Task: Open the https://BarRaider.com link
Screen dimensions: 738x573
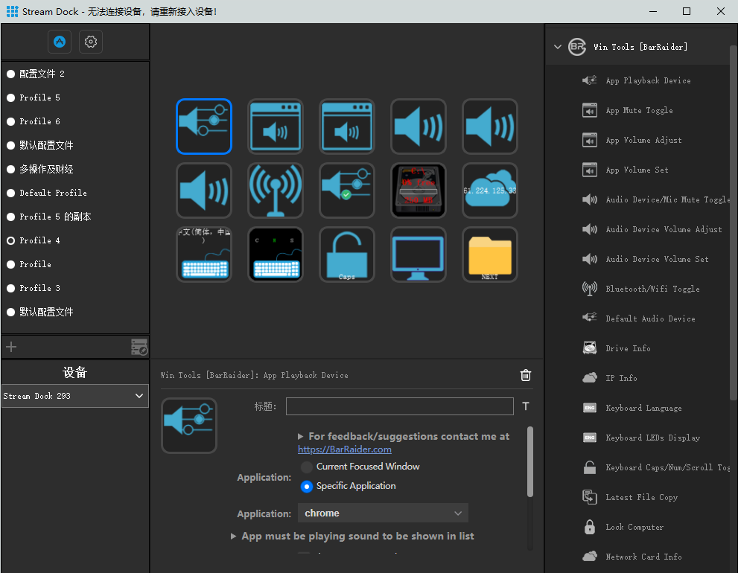Action: [x=345, y=449]
